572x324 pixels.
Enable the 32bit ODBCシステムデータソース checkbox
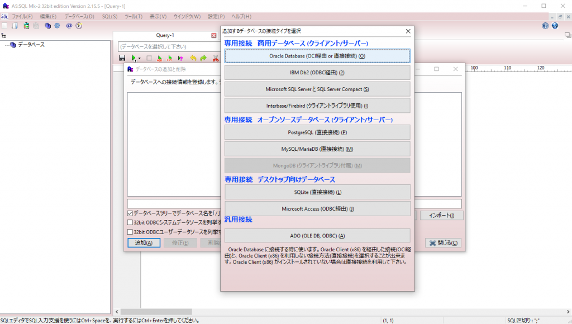point(130,222)
